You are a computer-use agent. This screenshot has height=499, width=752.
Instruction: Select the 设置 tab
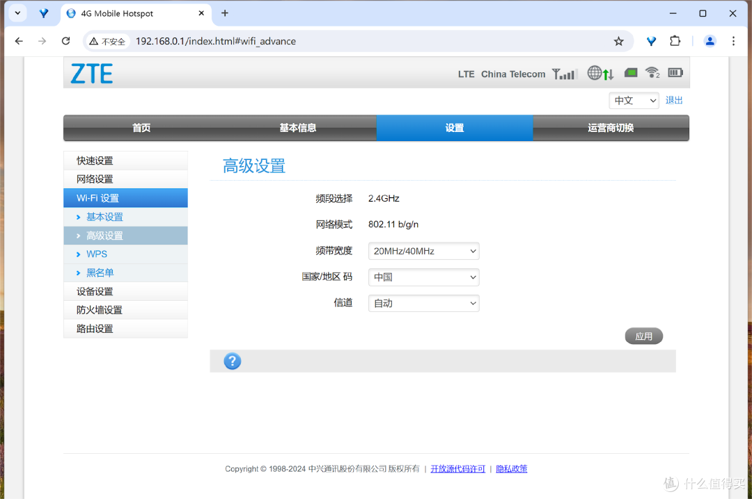(455, 128)
